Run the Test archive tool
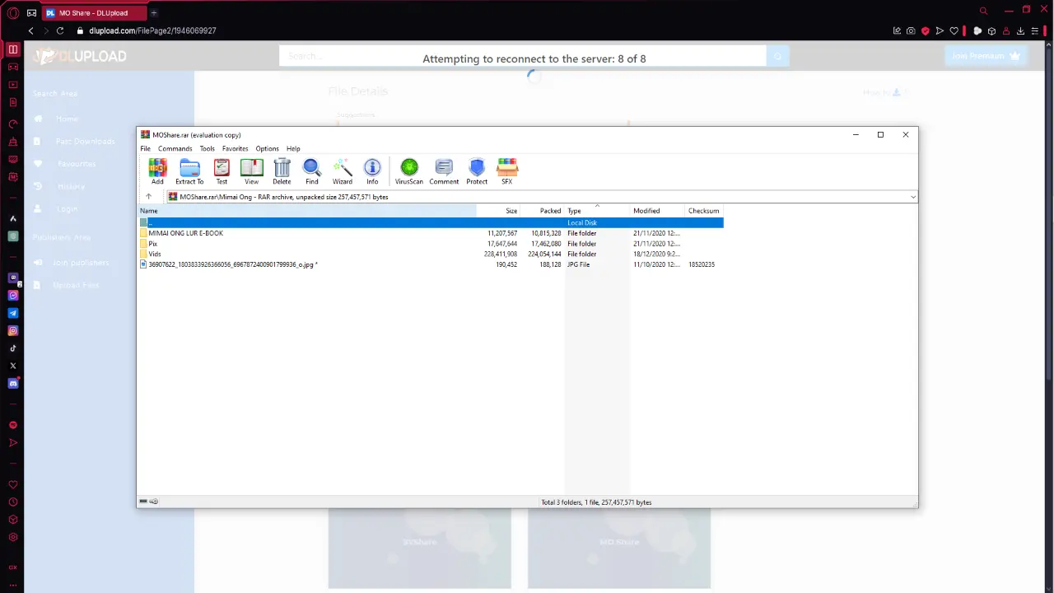 [x=222, y=171]
